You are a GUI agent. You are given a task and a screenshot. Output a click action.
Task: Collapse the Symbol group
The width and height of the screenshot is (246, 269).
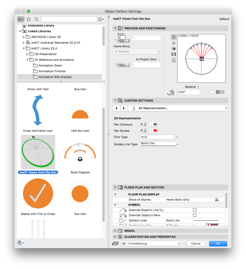(x=115, y=205)
